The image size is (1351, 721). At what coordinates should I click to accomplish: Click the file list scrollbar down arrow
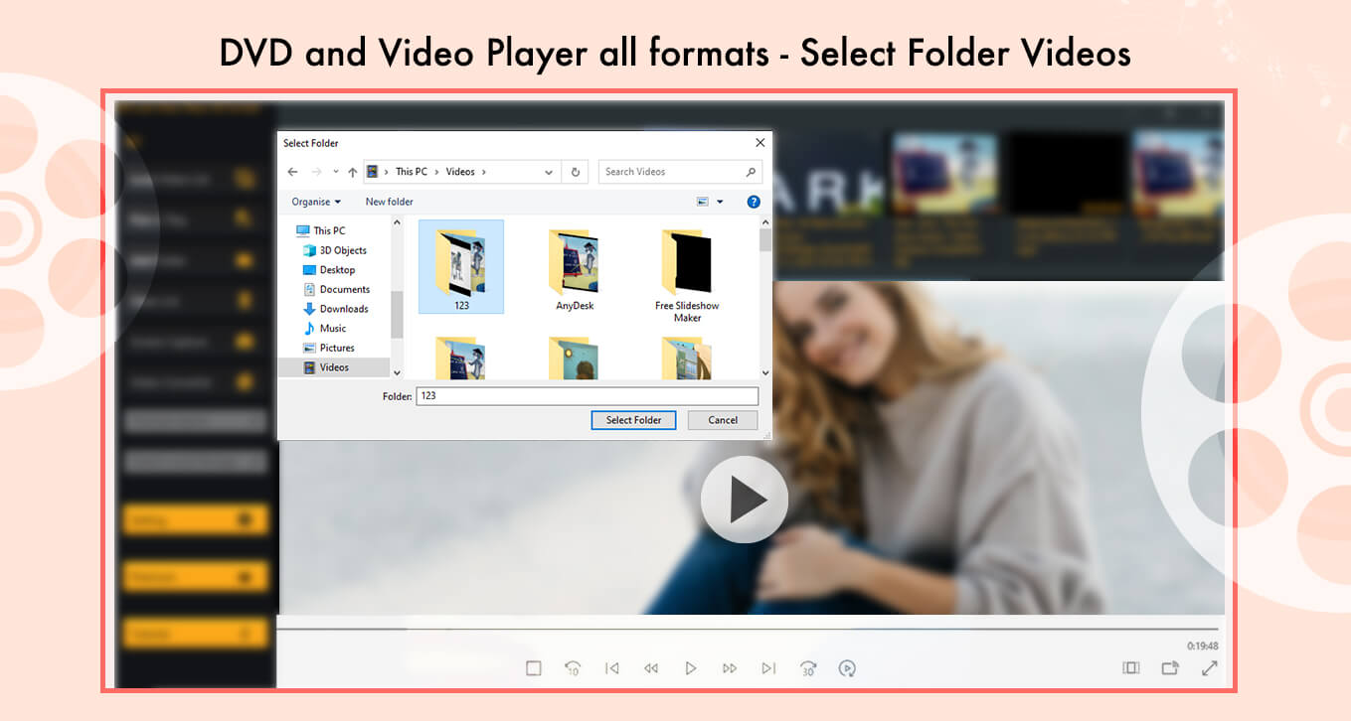coord(765,373)
